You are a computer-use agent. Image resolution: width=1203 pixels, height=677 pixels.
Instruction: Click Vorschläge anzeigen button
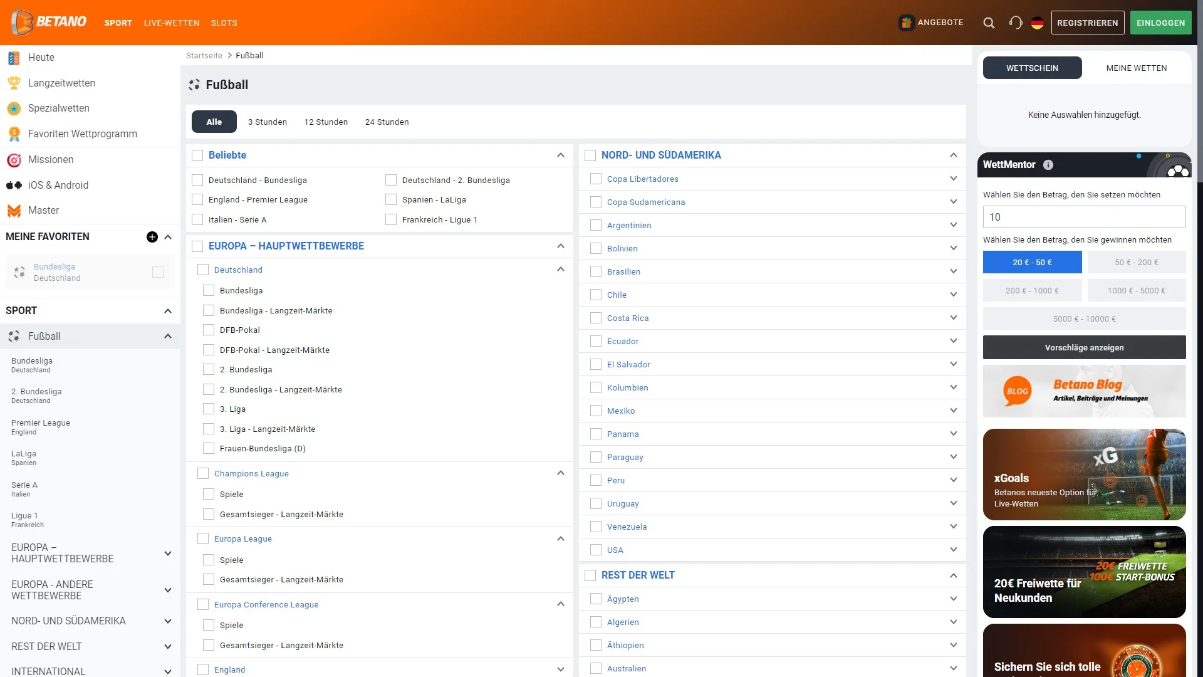(x=1085, y=347)
